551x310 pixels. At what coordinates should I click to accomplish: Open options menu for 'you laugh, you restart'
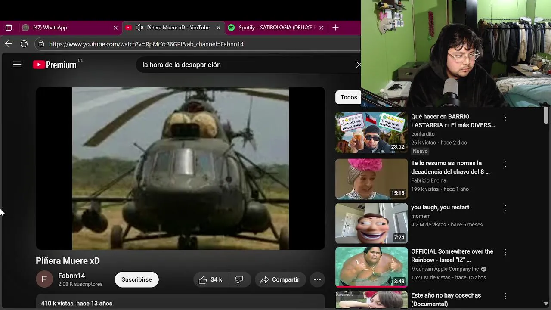[x=505, y=208]
